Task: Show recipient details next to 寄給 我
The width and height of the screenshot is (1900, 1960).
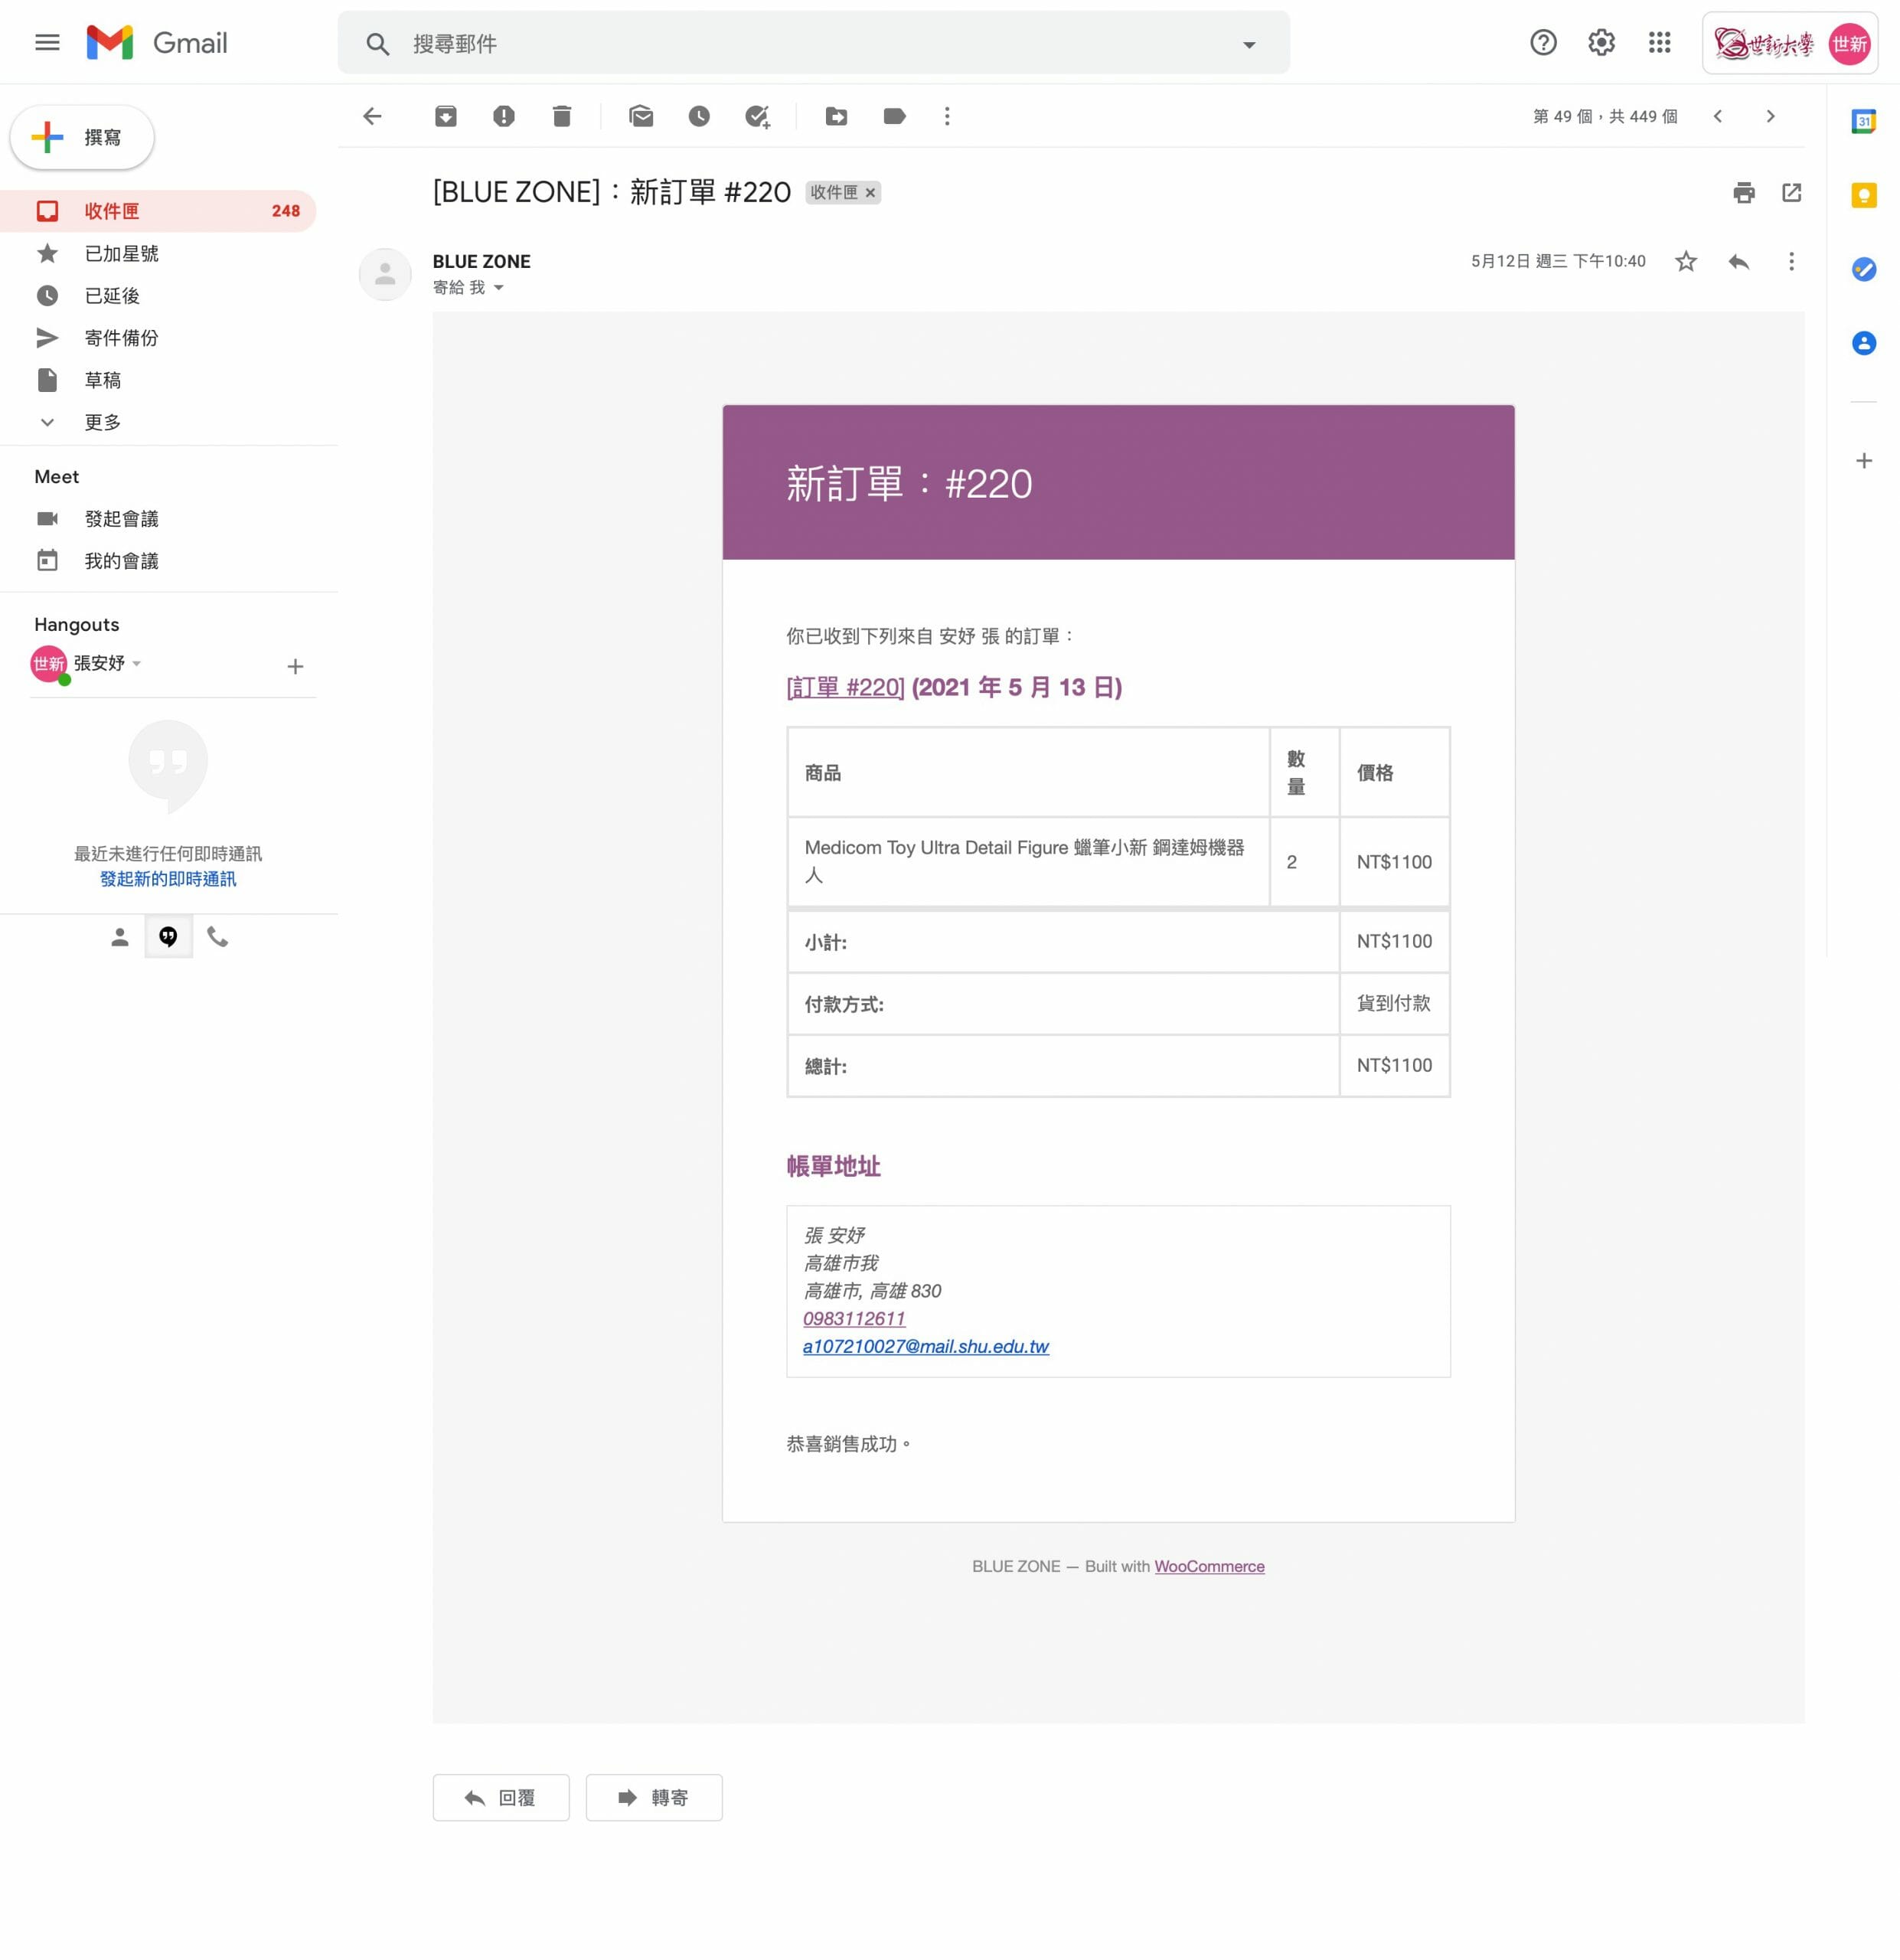Action: tap(499, 288)
